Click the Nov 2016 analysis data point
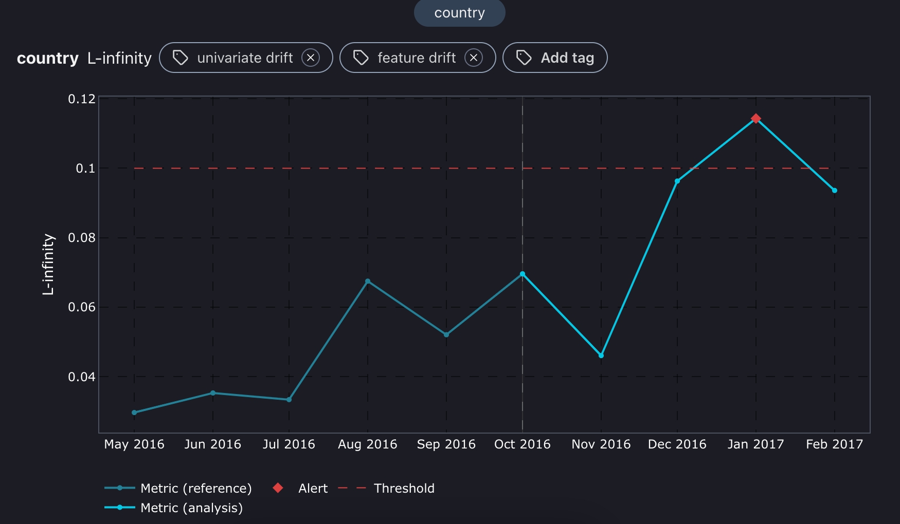The height and width of the screenshot is (524, 900). [x=601, y=355]
